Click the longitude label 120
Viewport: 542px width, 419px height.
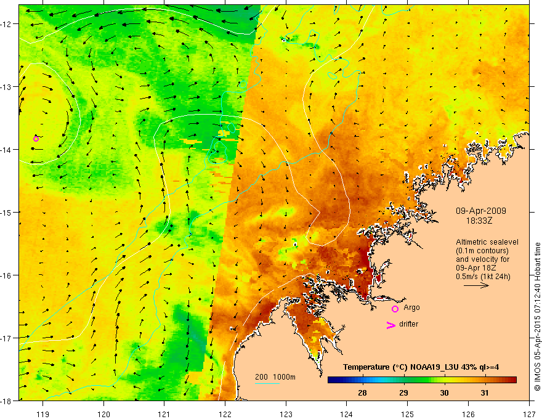tap(103, 414)
